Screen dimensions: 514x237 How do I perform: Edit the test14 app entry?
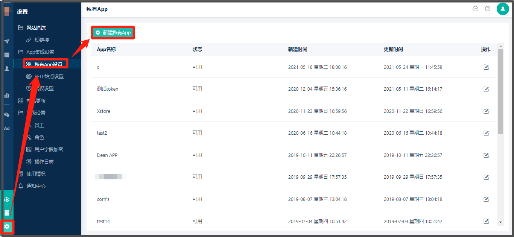pos(486,221)
